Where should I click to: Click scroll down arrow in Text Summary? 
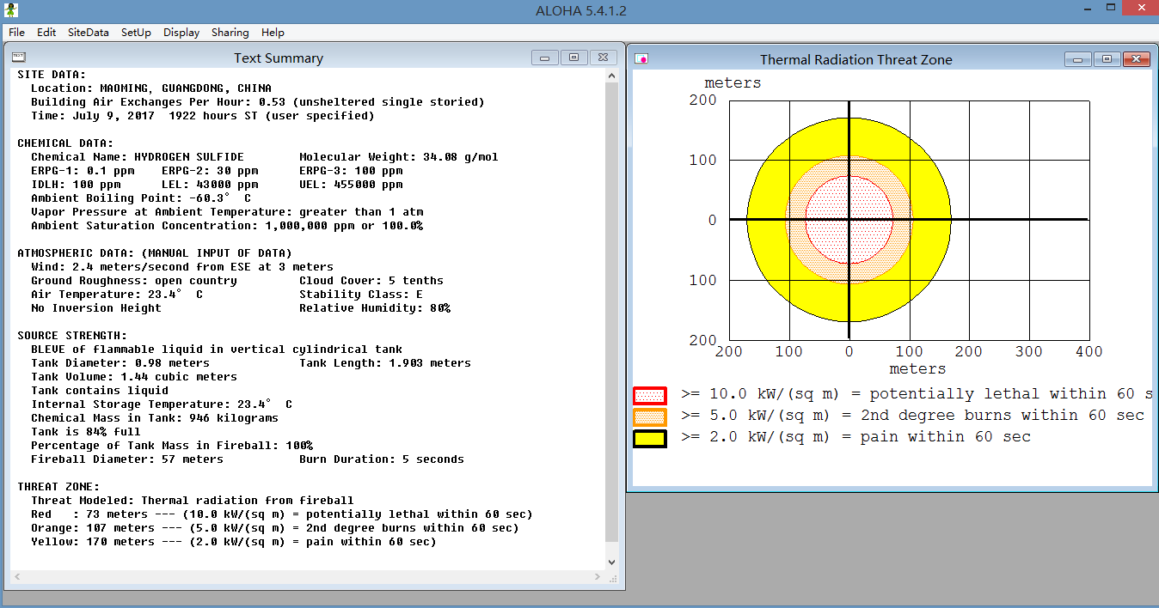point(611,562)
